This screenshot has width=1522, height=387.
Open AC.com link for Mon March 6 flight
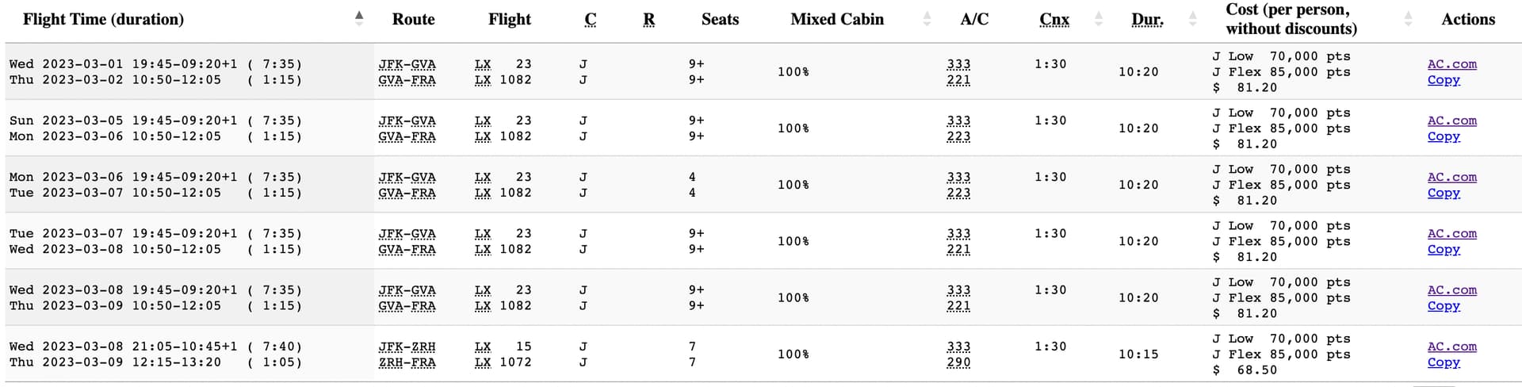click(1451, 177)
